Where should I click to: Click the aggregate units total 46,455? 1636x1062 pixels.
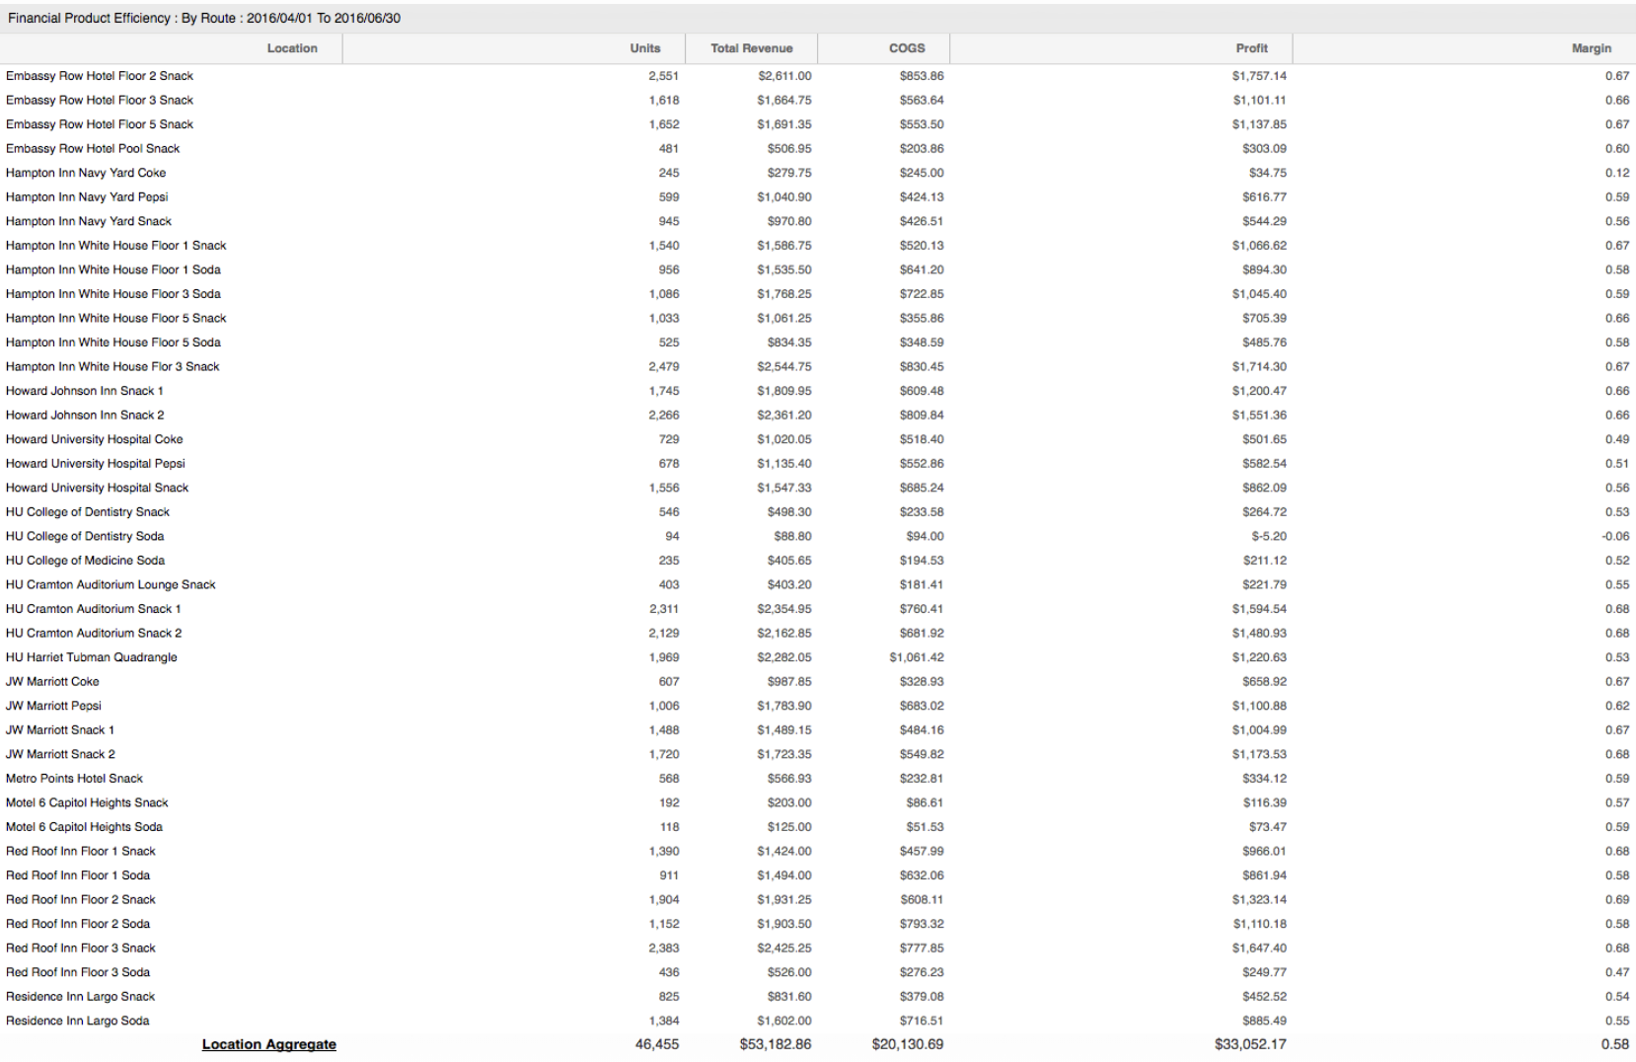(x=657, y=1044)
